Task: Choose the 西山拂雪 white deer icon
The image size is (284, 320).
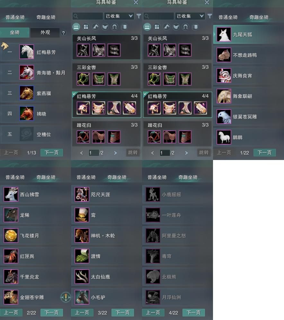Action: click(x=11, y=194)
